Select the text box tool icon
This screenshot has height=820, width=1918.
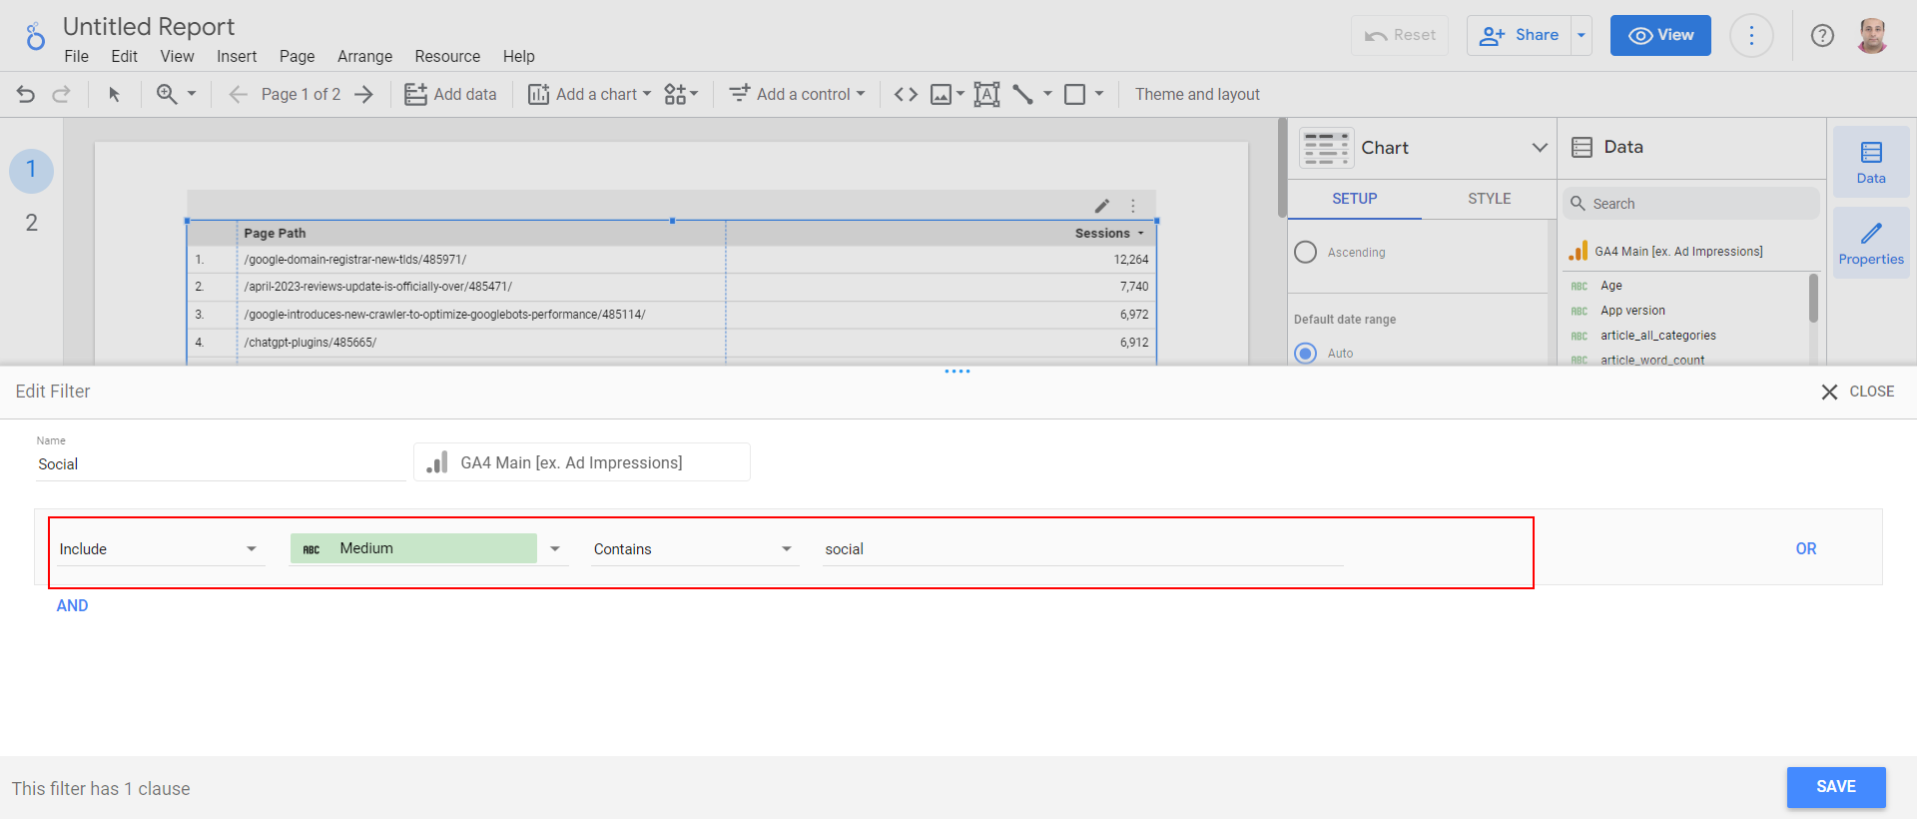click(x=986, y=94)
